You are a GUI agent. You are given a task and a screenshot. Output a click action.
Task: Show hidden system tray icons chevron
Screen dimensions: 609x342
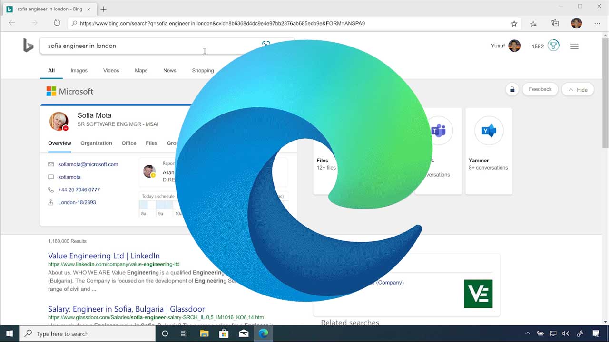click(x=527, y=333)
